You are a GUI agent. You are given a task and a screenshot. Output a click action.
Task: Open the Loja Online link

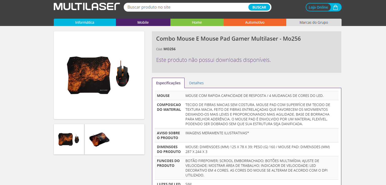click(318, 7)
